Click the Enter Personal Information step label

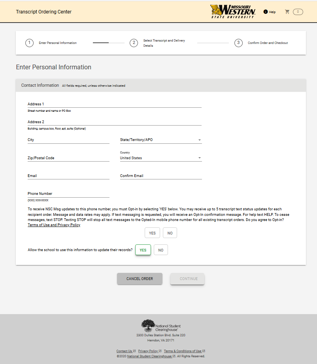click(58, 43)
